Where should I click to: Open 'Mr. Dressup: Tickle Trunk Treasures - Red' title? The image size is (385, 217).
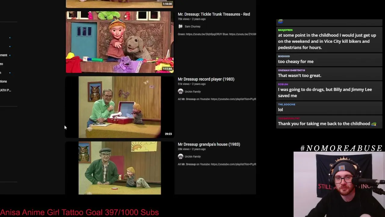pyautogui.click(x=214, y=14)
